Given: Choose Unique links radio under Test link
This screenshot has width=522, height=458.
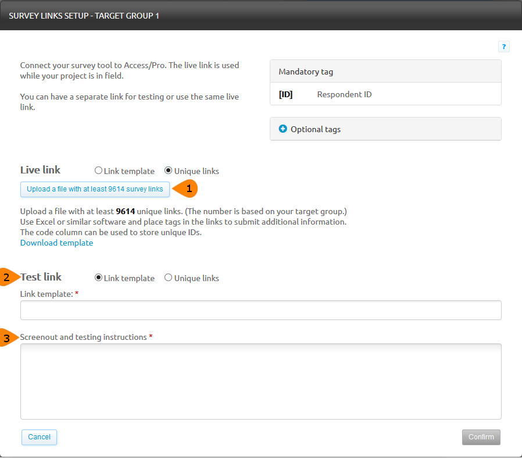Looking at the screenshot, I should 169,278.
